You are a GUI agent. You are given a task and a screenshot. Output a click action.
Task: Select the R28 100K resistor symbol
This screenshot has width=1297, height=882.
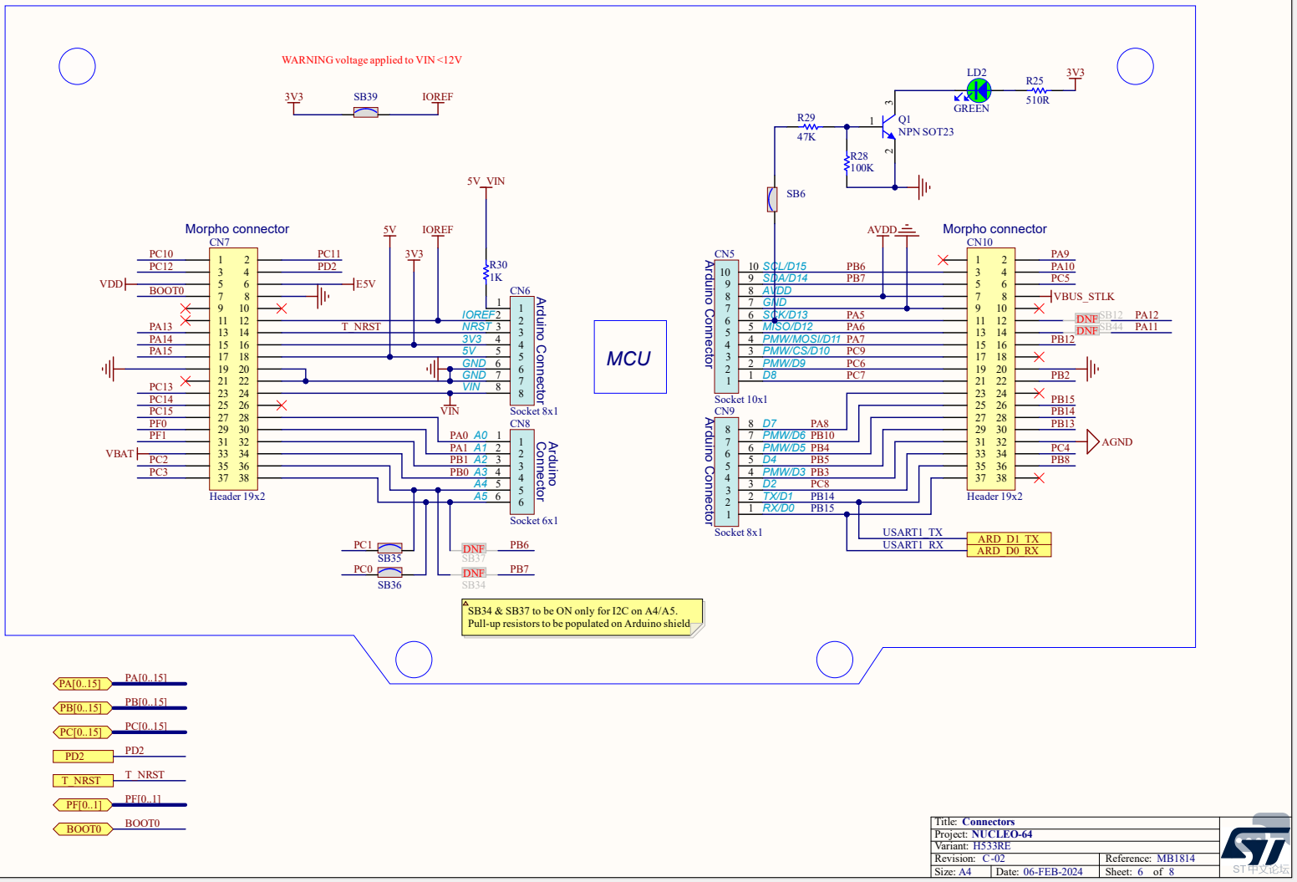pyautogui.click(x=847, y=162)
